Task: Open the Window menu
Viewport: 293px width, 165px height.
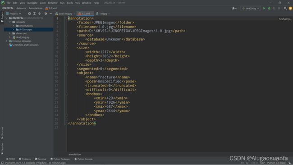Action: pos(87,3)
